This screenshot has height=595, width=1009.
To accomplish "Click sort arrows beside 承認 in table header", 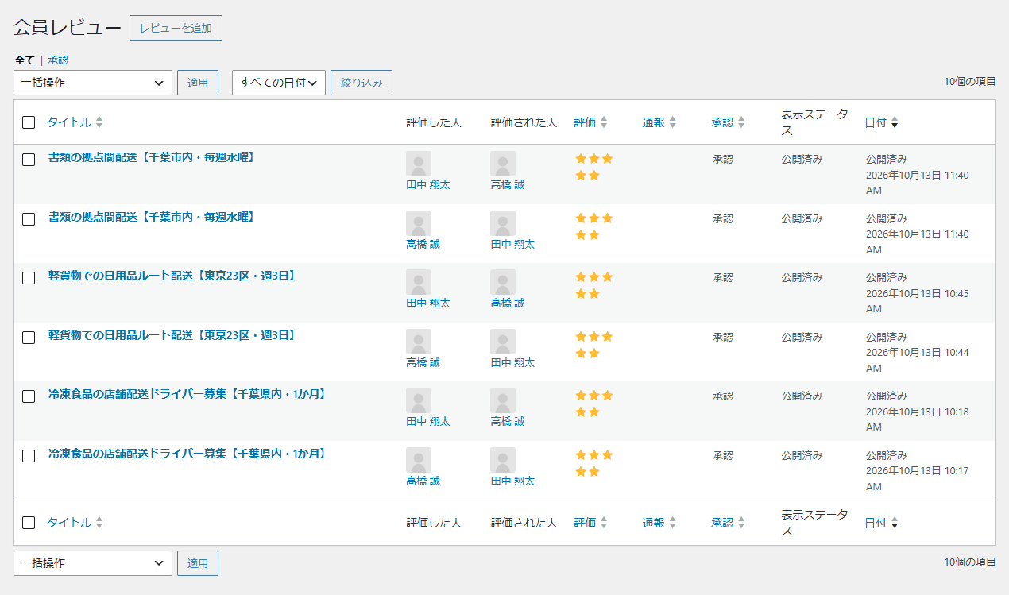I will point(741,122).
